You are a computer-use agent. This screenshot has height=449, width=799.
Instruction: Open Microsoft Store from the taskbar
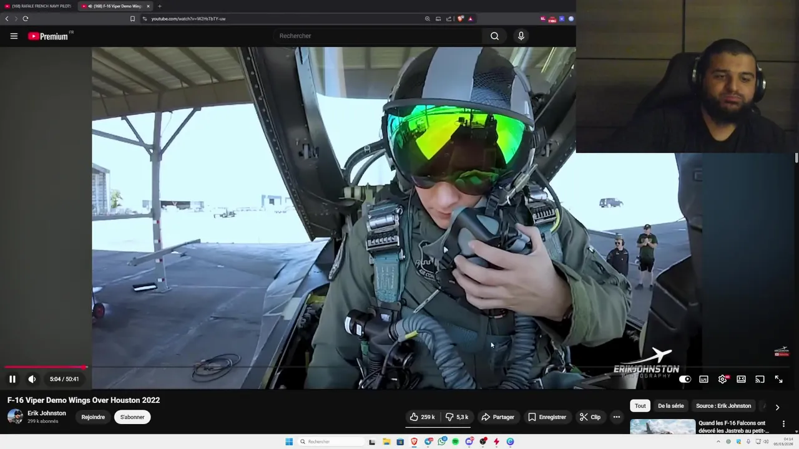(400, 442)
